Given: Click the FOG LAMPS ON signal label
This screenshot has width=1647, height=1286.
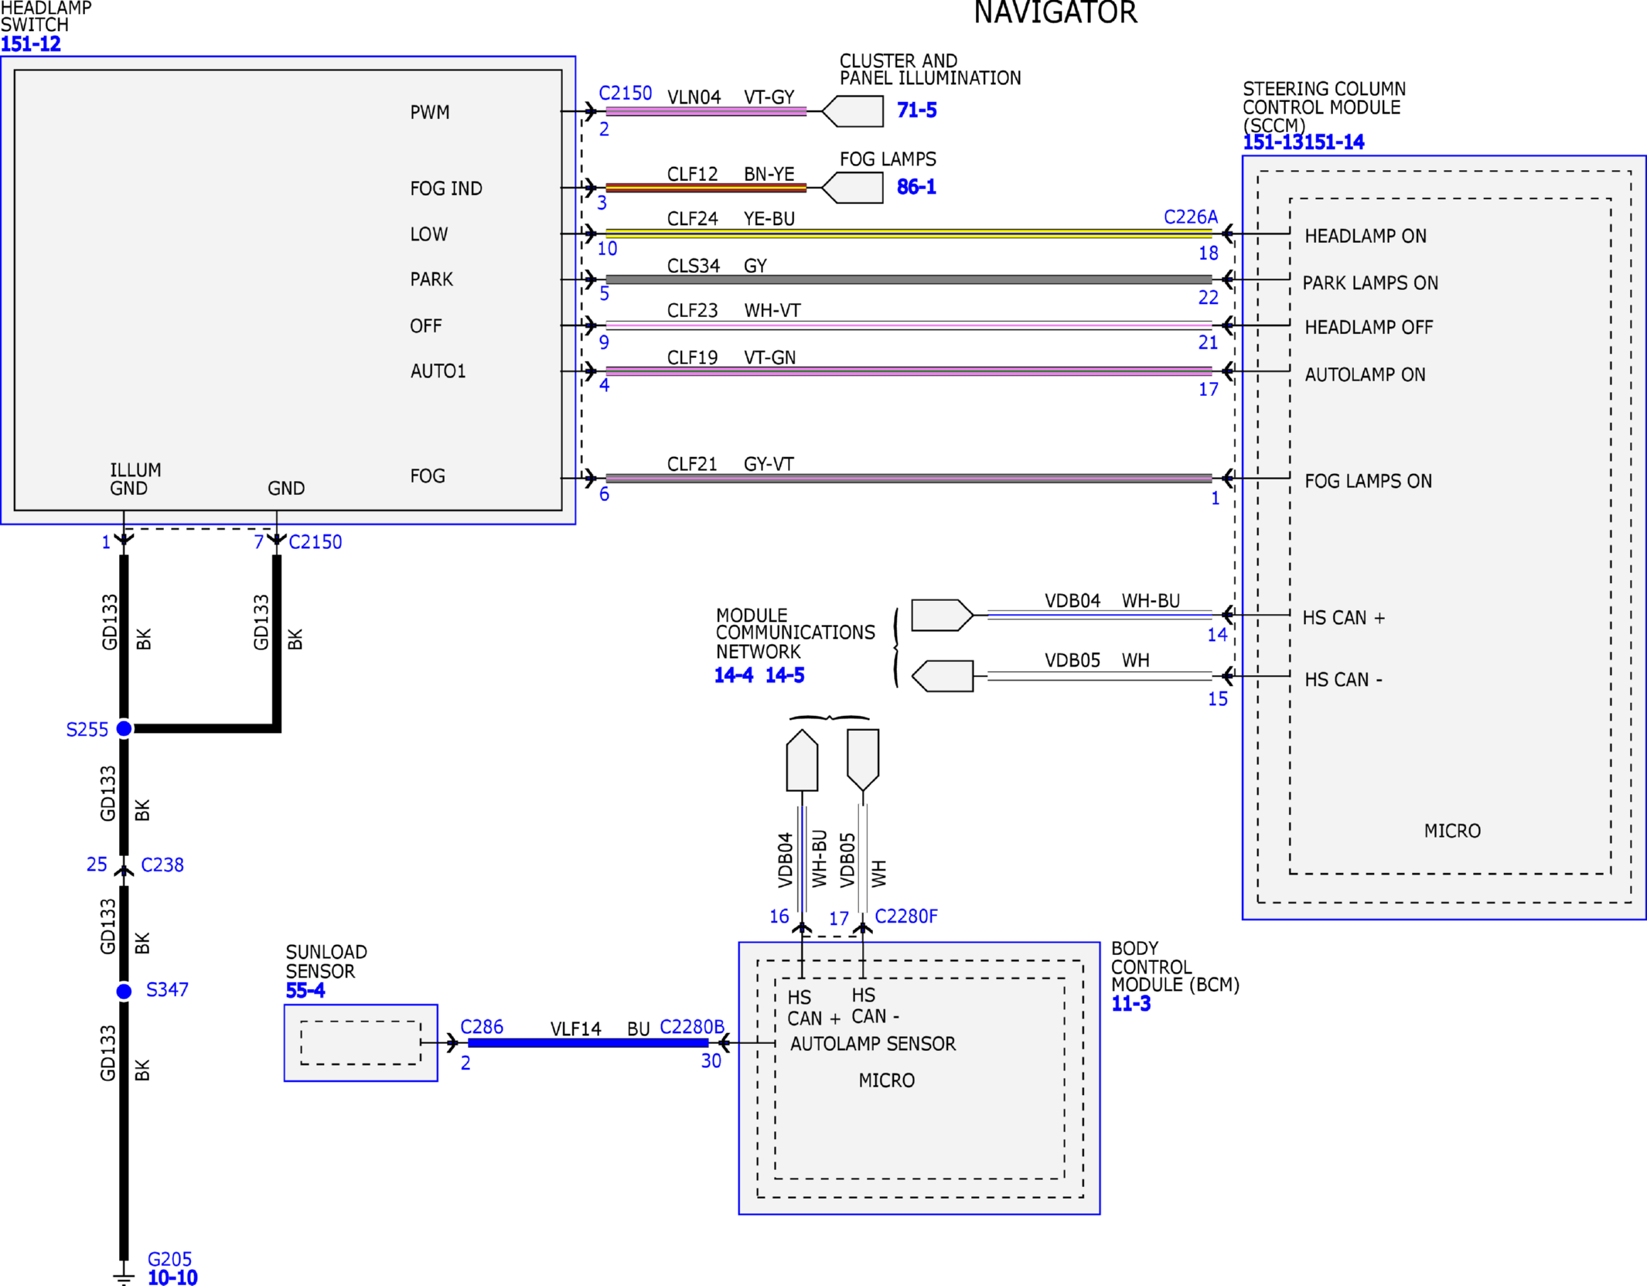Looking at the screenshot, I should [1369, 482].
